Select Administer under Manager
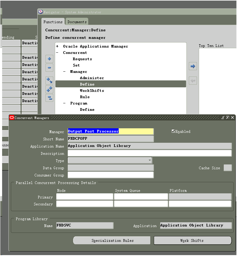Screen dimensions: 237x256 click(92, 78)
